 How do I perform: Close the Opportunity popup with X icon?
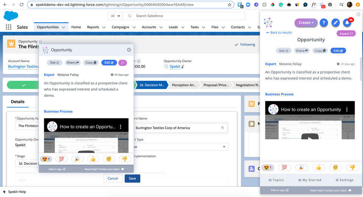pos(129,50)
